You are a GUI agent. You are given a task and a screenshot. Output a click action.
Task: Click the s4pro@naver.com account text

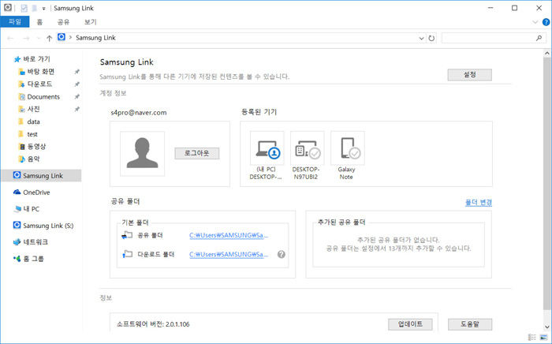point(138,113)
